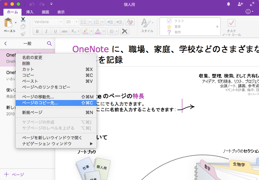Click + ページ to add page
Screen dimensions: 259x180
(x=14, y=174)
